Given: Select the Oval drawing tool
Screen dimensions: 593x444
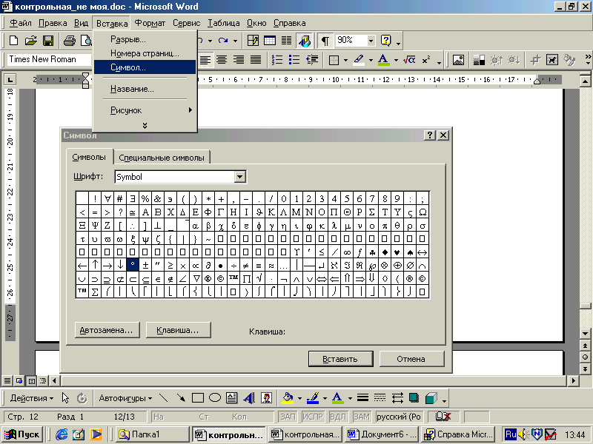Looking at the screenshot, I should click(x=215, y=397).
